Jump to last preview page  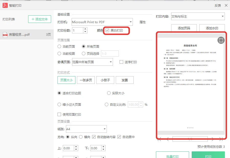[221, 139]
